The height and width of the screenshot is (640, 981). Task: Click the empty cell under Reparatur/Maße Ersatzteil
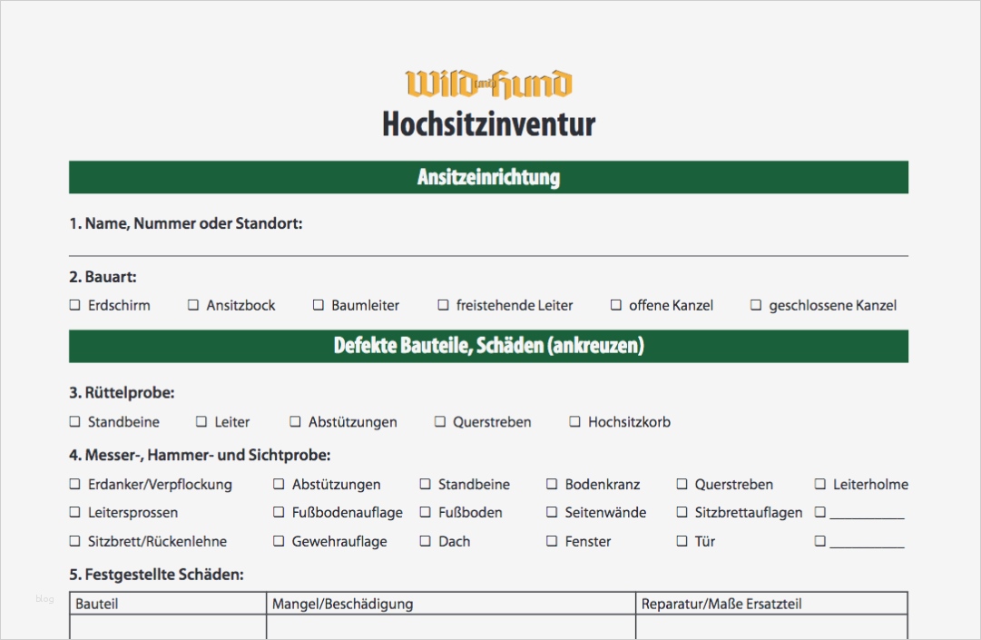[x=771, y=627]
